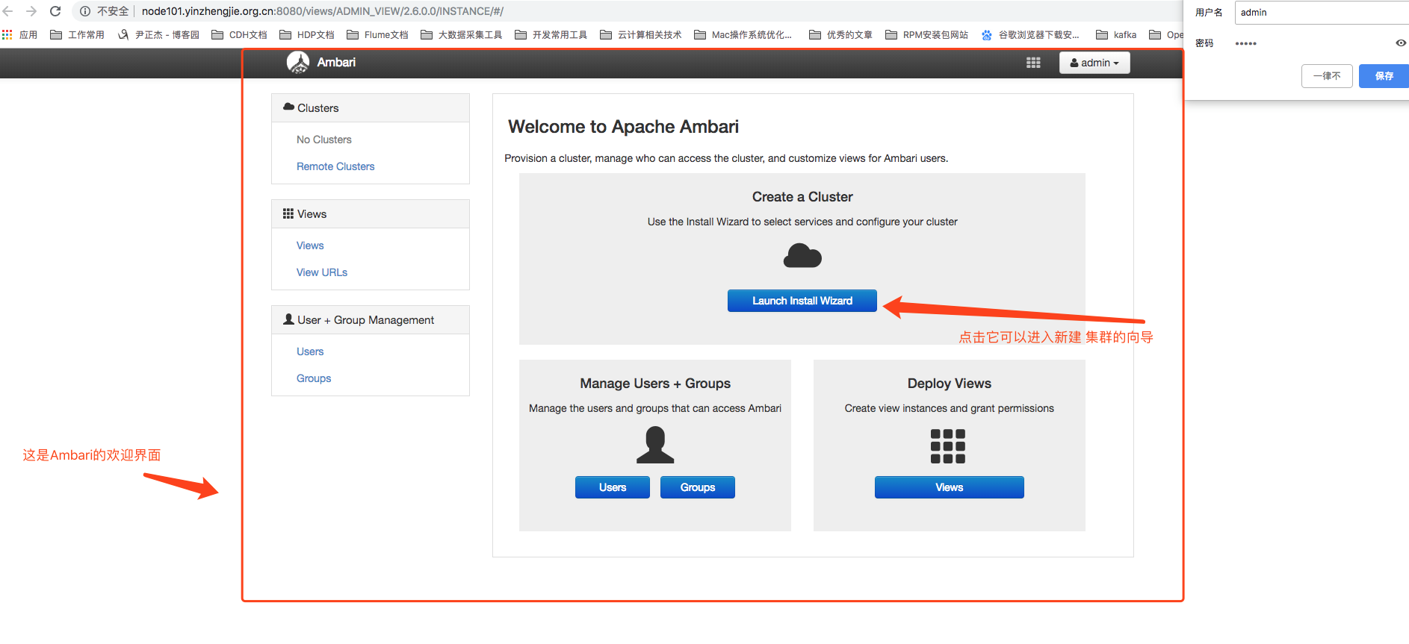Open the 尹正杰 - 博客园 bookmark
Screen dimensions: 1409x644
click(x=158, y=35)
